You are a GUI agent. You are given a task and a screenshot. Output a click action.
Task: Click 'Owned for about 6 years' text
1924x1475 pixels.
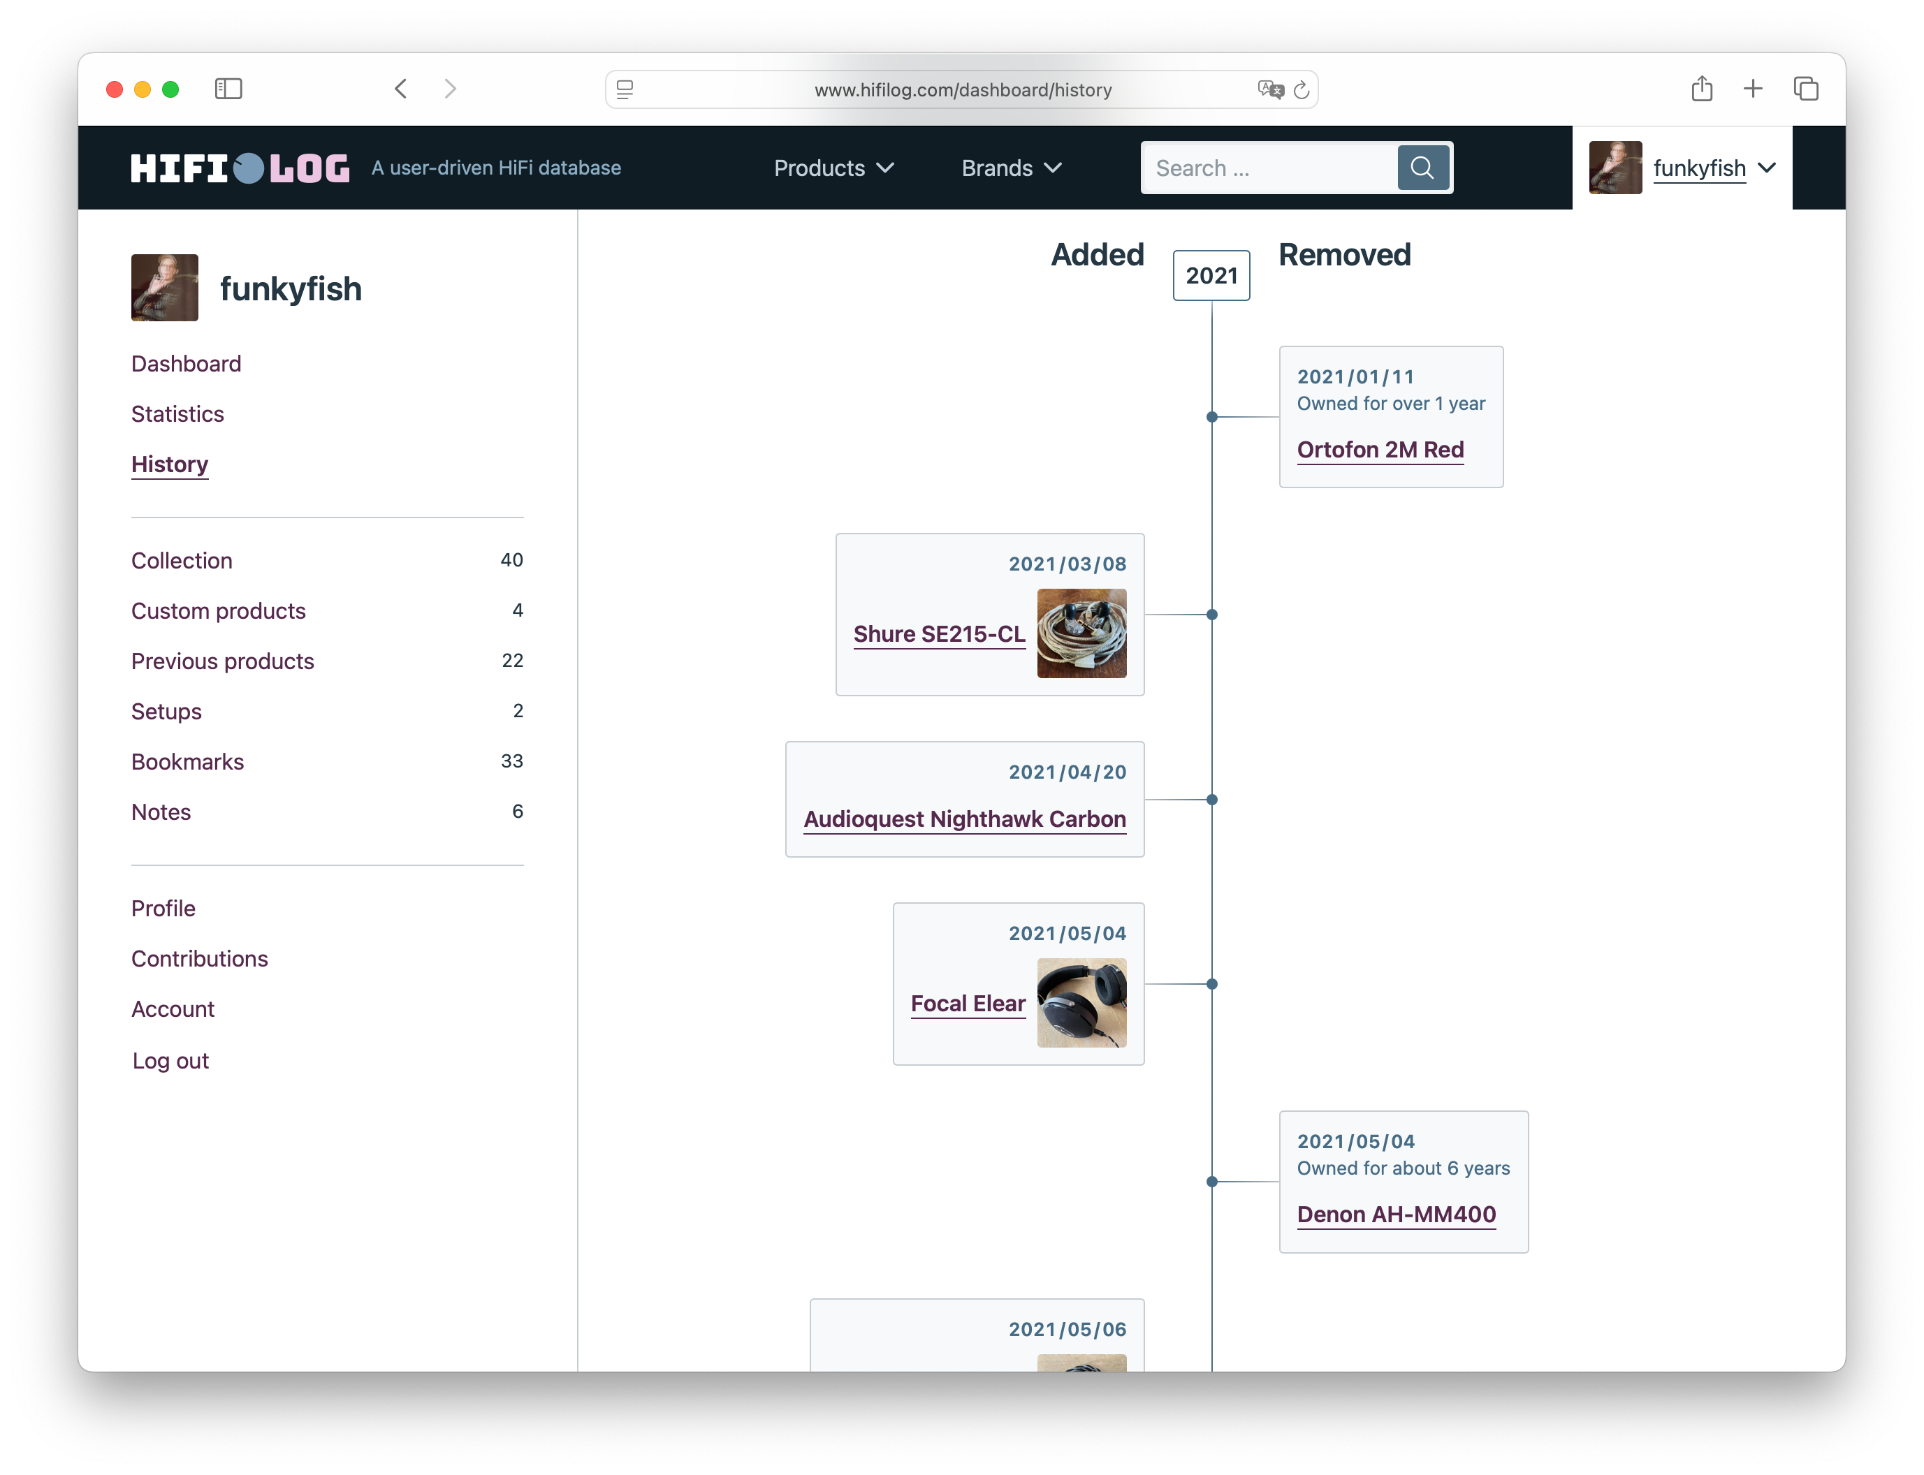click(1404, 1168)
